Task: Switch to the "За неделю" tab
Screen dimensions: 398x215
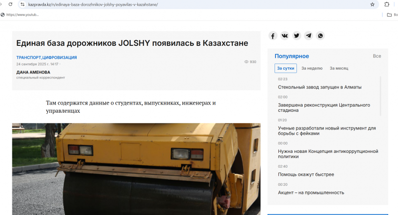Action: tap(312, 68)
